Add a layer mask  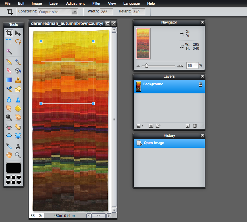pos(151,126)
